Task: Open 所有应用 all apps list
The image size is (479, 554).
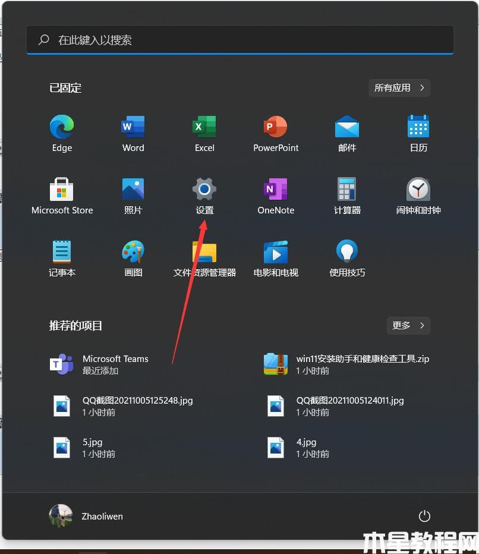Action: 399,87
